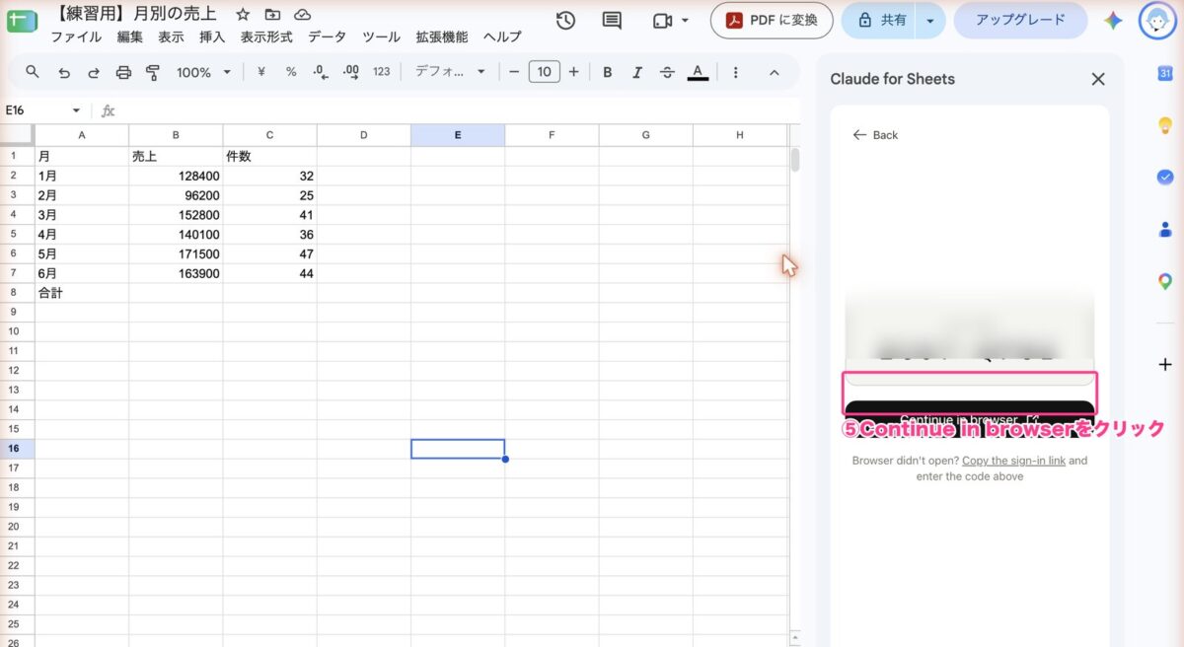Viewport: 1184px width, 647px height.
Task: Open the 挿入 menu
Action: [212, 37]
